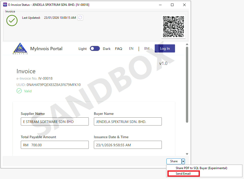Image resolution: width=244 pixels, height=179 pixels.
Task: Click the Log In button
Action: click(x=165, y=48)
